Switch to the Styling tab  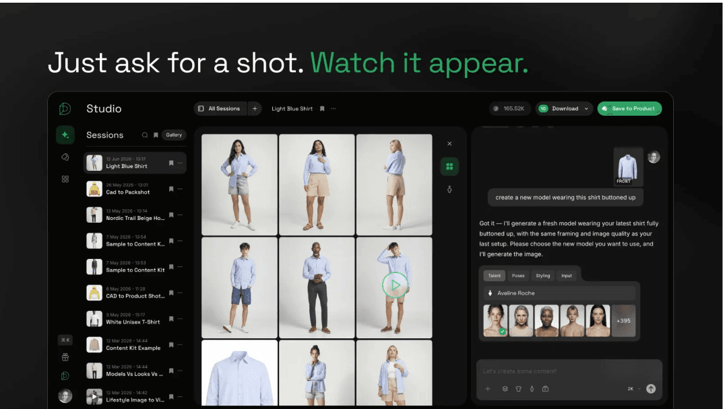tap(542, 275)
